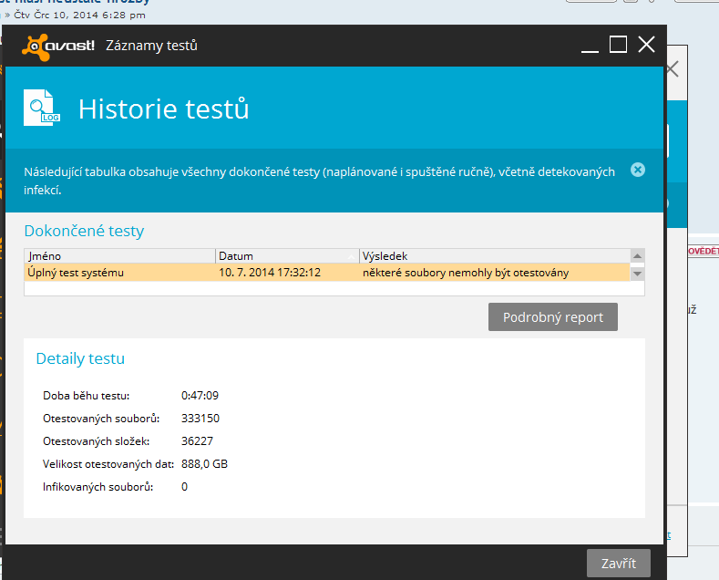
Task: Sort tests by the Jméno column
Action: click(118, 256)
